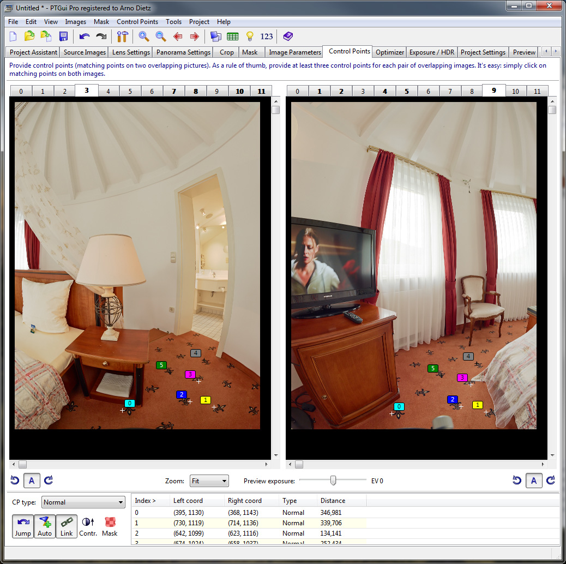Click the light bulb icon in toolbar
The width and height of the screenshot is (566, 564).
[x=250, y=37]
